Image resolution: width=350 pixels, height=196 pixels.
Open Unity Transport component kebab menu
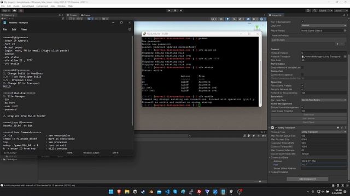345,128
